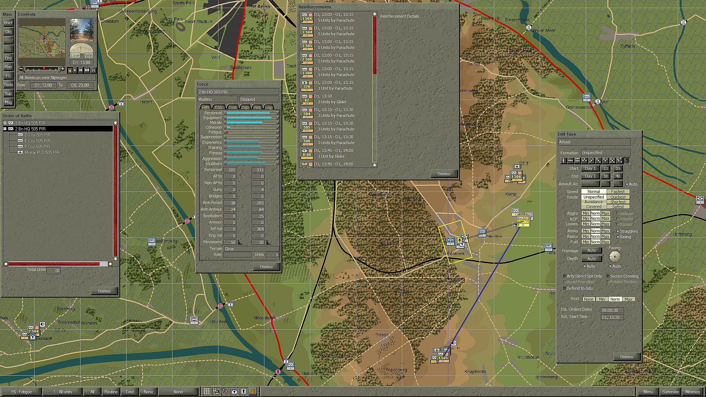Toggle the map grid icon
The image size is (706, 397).
point(207,391)
